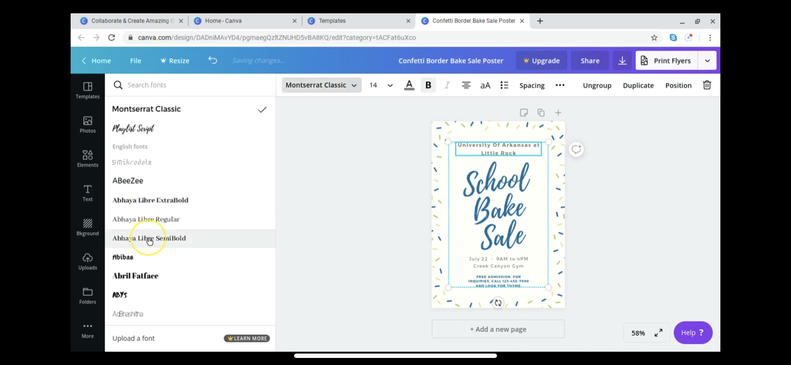Screen dimensions: 791x365
Task: Open the Uploads sidebar panel
Action: click(87, 261)
